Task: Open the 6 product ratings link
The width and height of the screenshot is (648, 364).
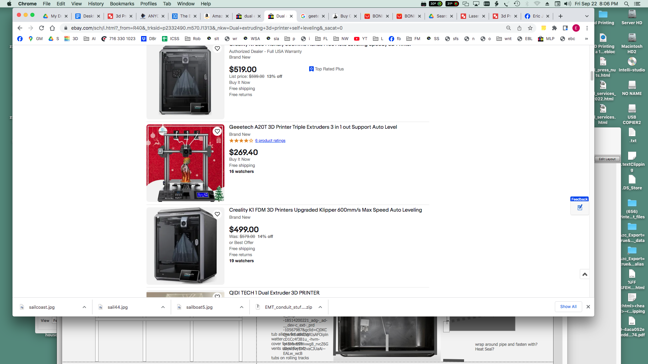Action: [x=270, y=141]
